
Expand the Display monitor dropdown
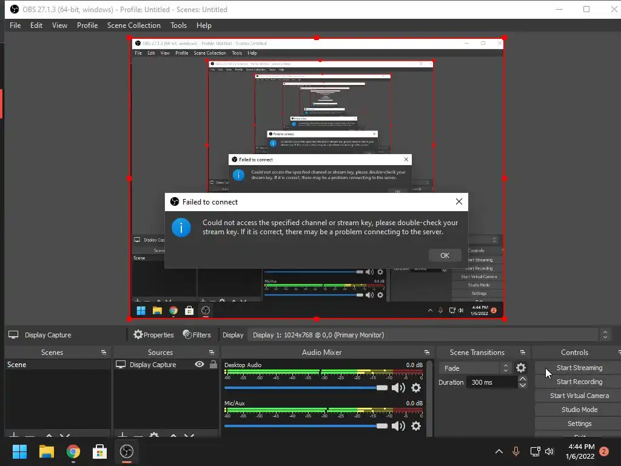[423, 335]
